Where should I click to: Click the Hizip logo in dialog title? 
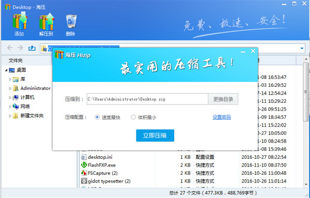coord(59,54)
